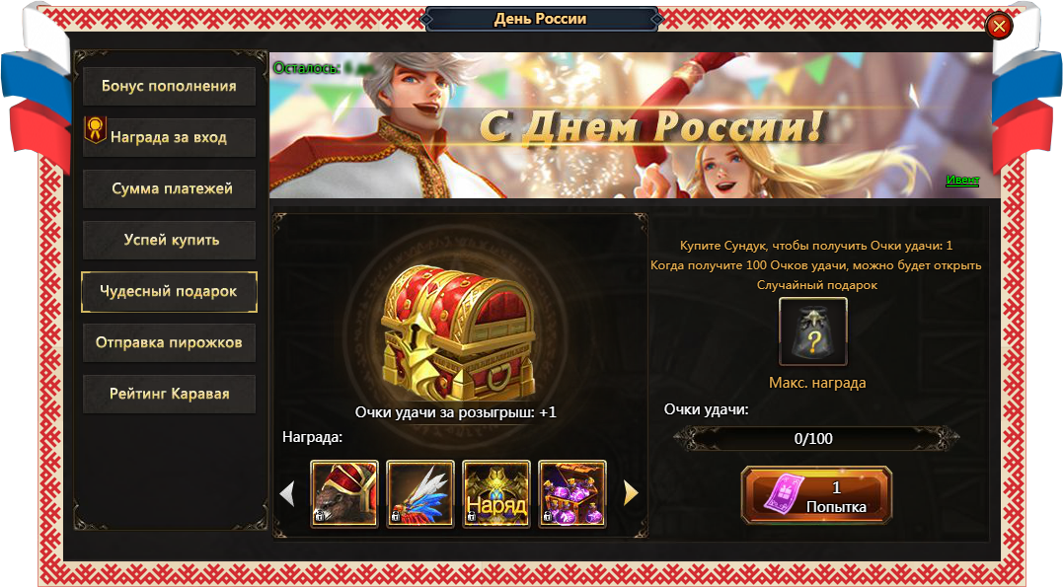
Task: Open the Бонус пополнения tab
Action: (169, 86)
